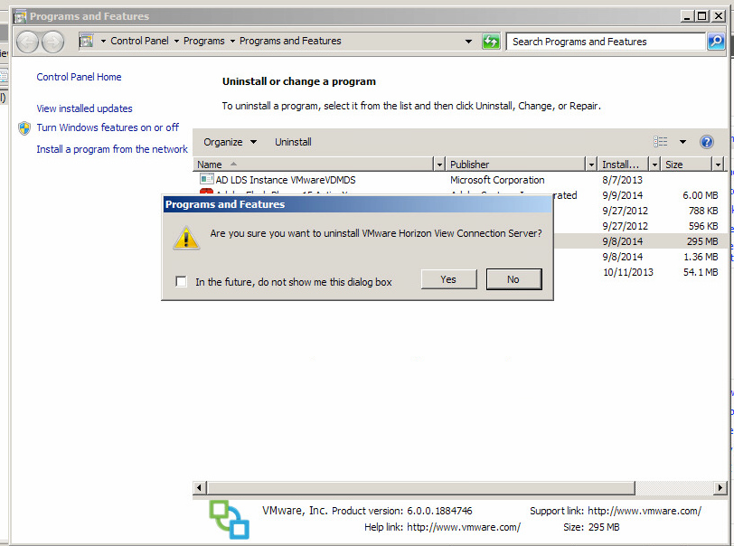Viewport: 734px width, 546px height.
Task: Click the Programs breadcrumb segment
Action: (204, 42)
